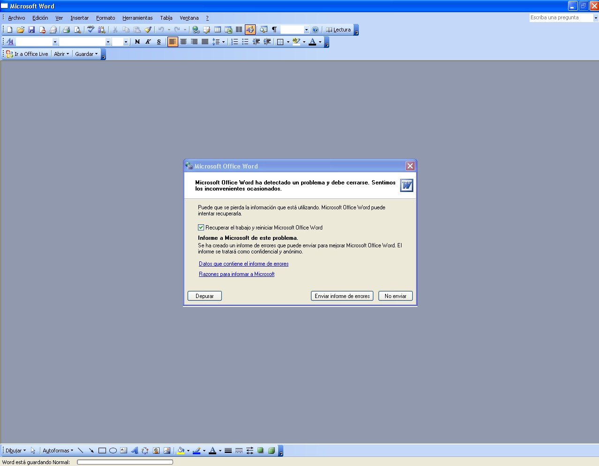
Task: Open the Herramientas menu
Action: 137,18
